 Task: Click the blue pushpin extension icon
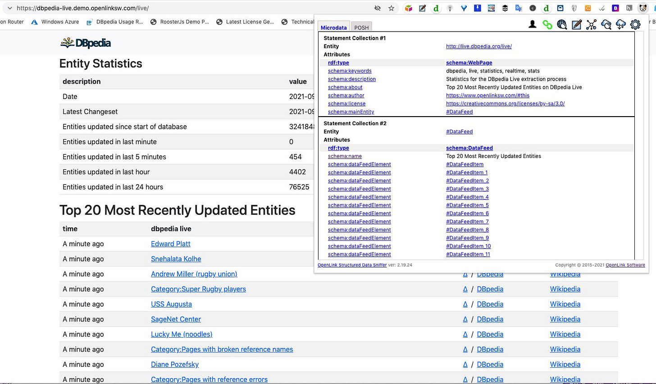(x=478, y=8)
